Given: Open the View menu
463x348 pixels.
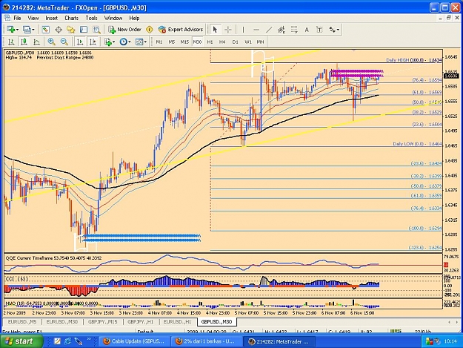Looking at the screenshot, I should click(33, 18).
